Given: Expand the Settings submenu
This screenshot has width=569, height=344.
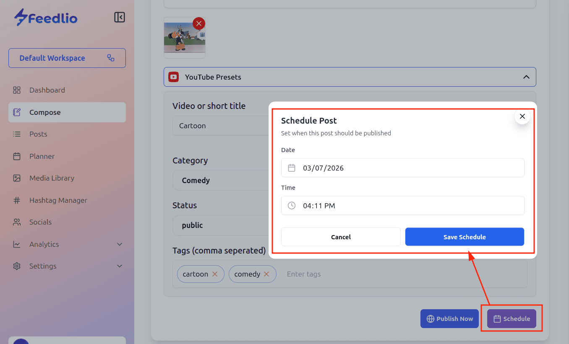Looking at the screenshot, I should coord(120,266).
